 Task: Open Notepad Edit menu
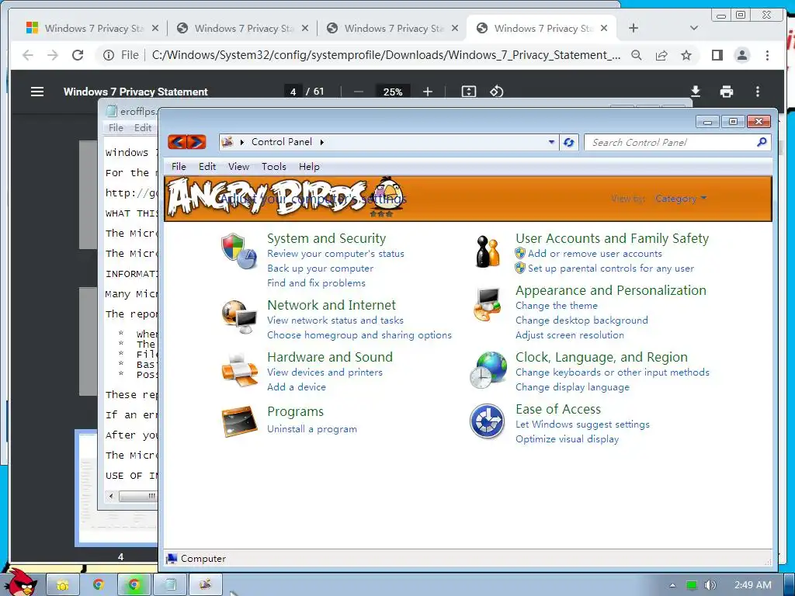click(143, 128)
